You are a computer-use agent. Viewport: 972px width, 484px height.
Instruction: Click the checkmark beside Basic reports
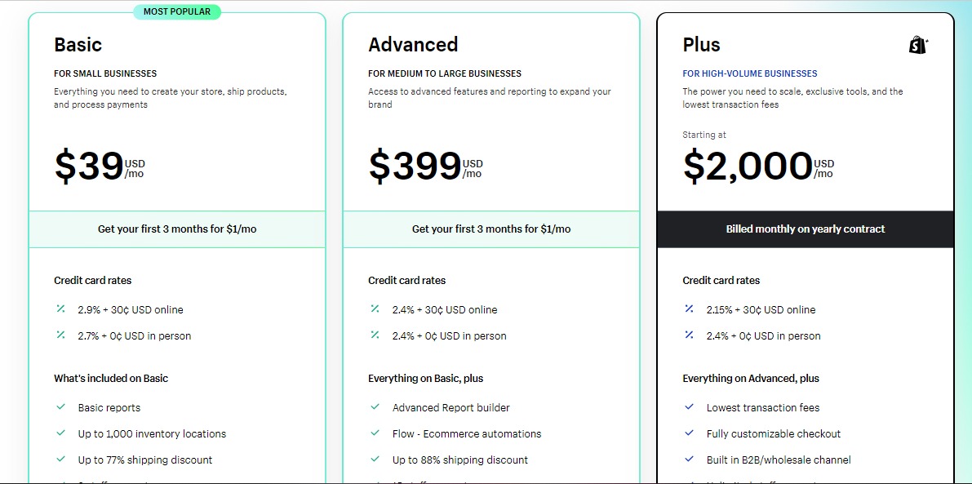click(60, 407)
